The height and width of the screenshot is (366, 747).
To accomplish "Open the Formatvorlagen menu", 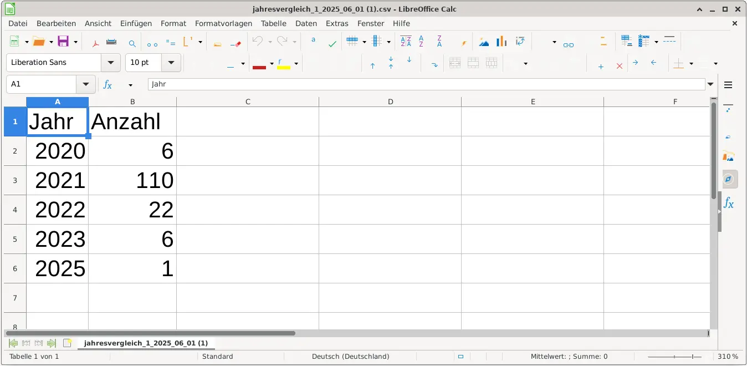I will [223, 23].
